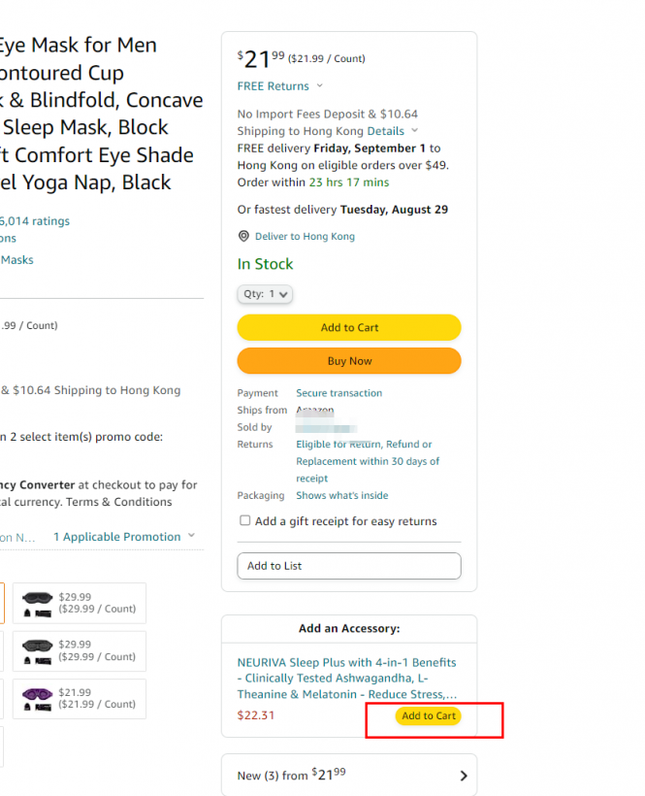Viewport: 645px width, 796px height.
Task: Click the arrow on New (3) from $21.99
Action: pos(463,776)
